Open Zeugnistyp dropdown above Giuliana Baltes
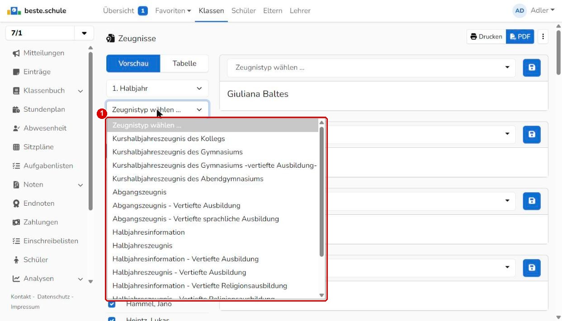562x321 pixels. [x=371, y=67]
